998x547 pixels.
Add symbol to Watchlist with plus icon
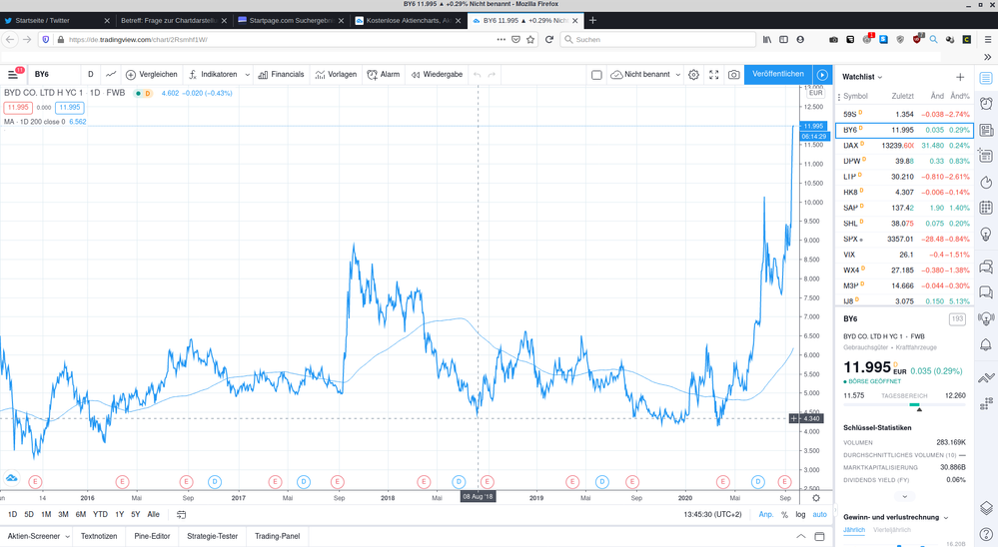click(960, 77)
